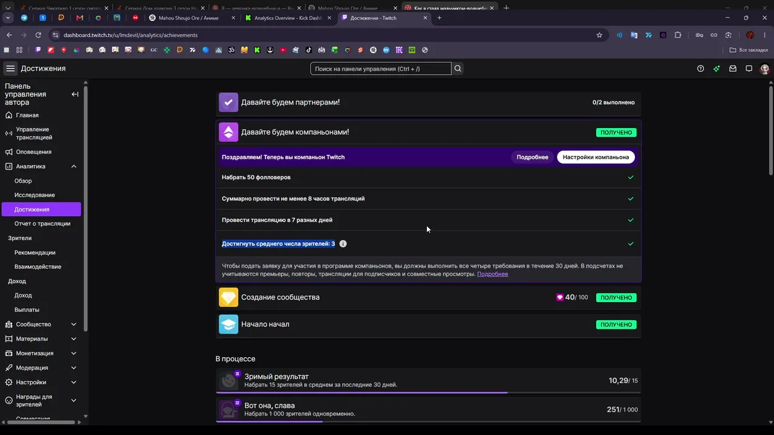Expand the 'Давайте будем партнерами!' achievement
This screenshot has width=774, height=435.
tap(428, 103)
